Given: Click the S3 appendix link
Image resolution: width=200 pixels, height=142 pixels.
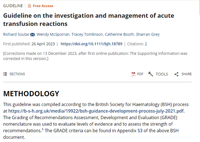Looking at the screenshot, I should click(140, 131).
